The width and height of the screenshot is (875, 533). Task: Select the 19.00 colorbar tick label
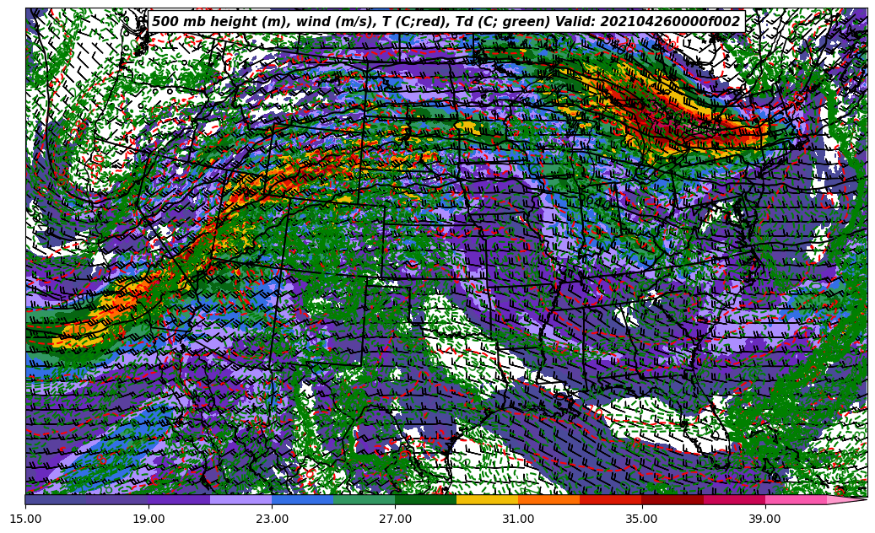pyautogui.click(x=149, y=519)
